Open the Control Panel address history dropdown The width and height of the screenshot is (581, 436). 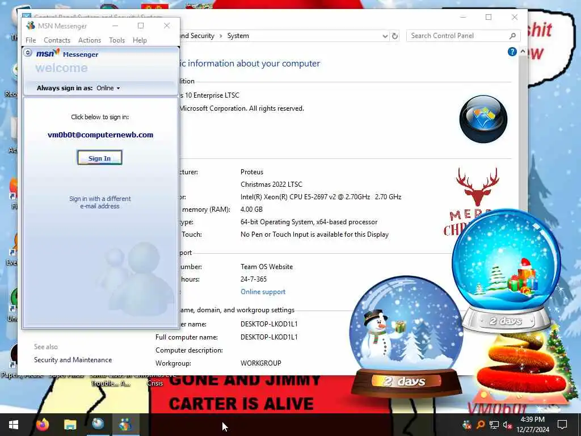pyautogui.click(x=385, y=36)
